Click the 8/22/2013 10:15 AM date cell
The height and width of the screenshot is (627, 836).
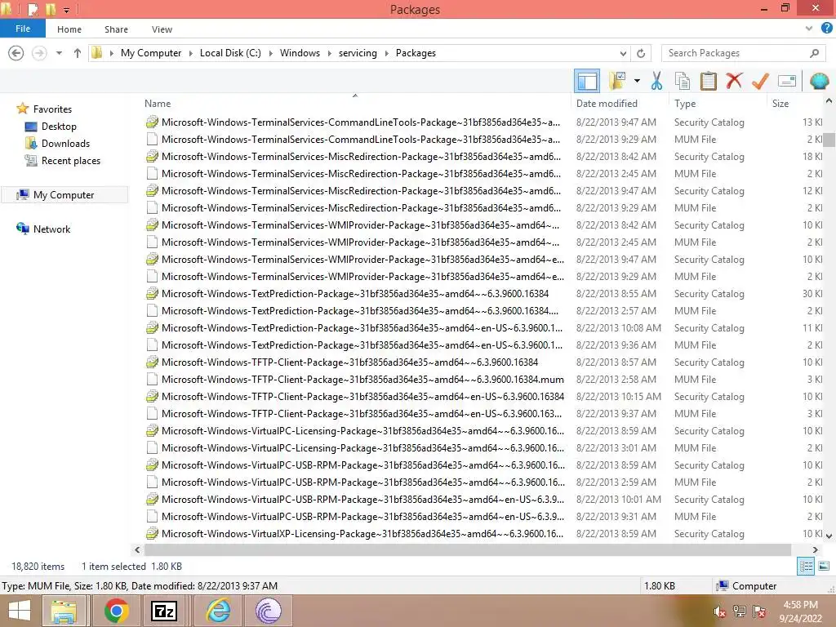pyautogui.click(x=619, y=396)
